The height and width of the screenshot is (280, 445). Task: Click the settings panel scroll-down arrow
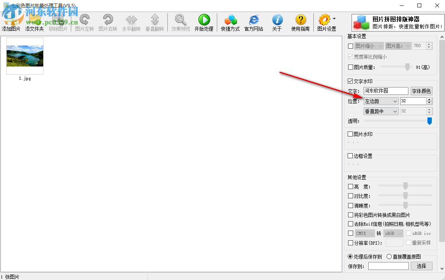[x=442, y=268]
